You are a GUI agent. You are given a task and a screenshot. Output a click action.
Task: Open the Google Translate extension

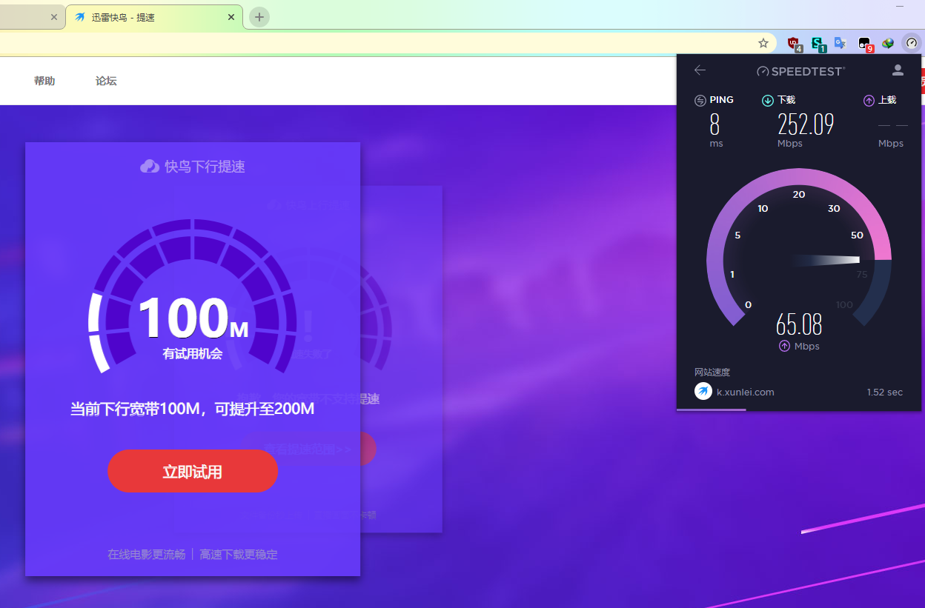pos(841,44)
